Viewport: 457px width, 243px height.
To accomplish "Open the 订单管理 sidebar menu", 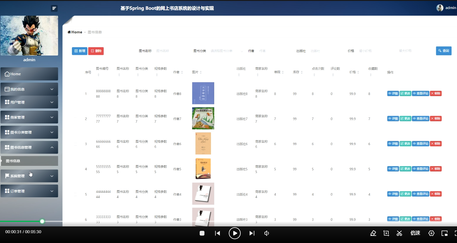I will (x=29, y=191).
